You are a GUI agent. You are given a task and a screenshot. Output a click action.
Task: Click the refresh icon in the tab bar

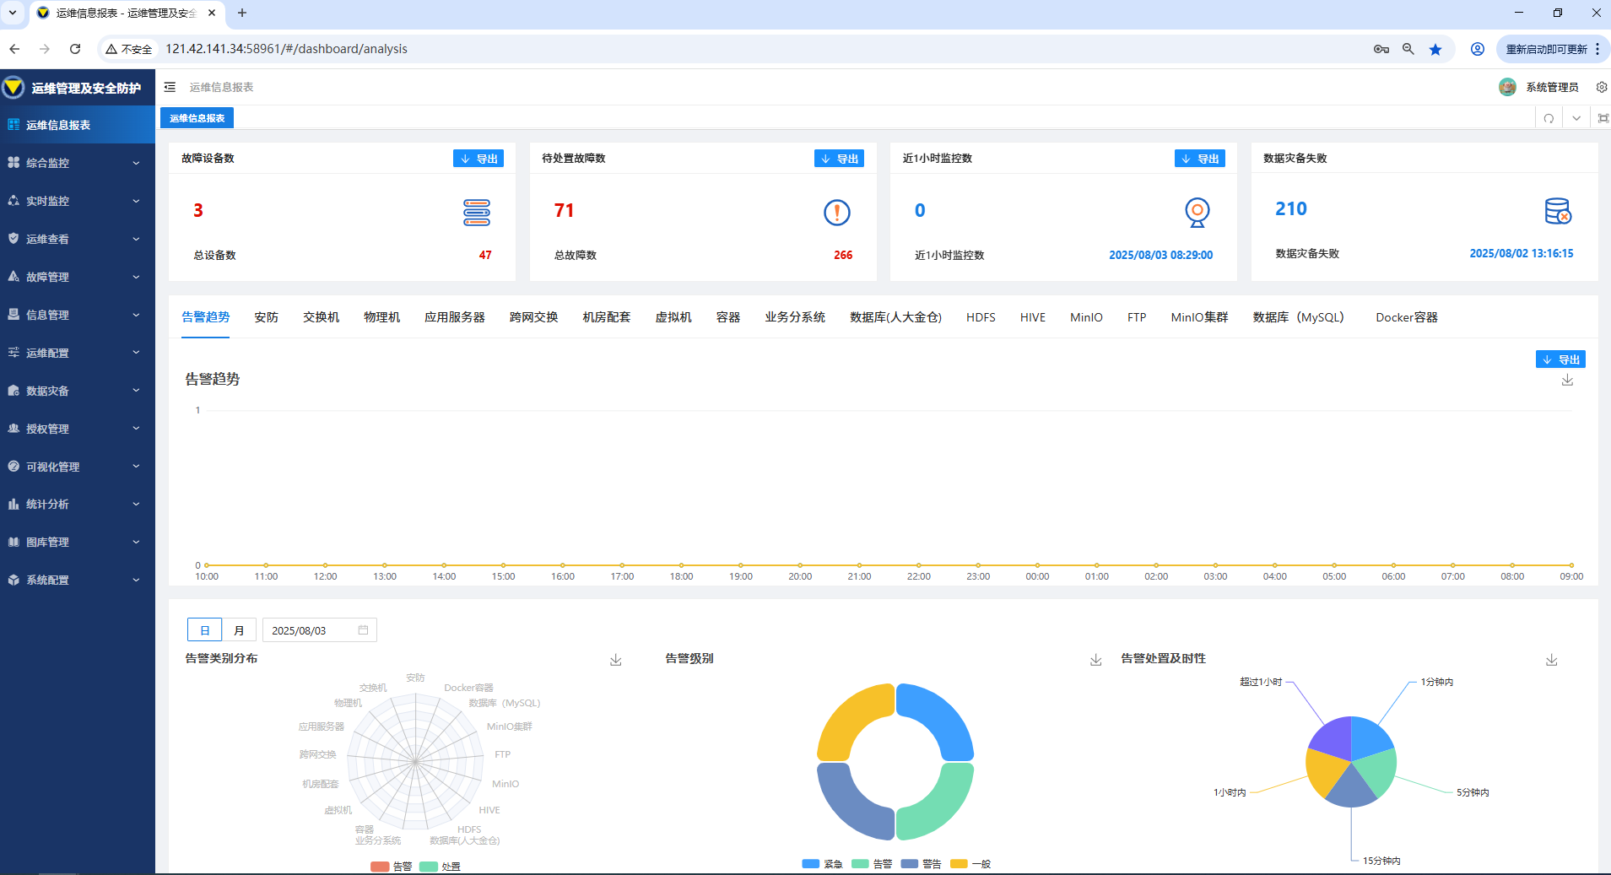point(1549,118)
